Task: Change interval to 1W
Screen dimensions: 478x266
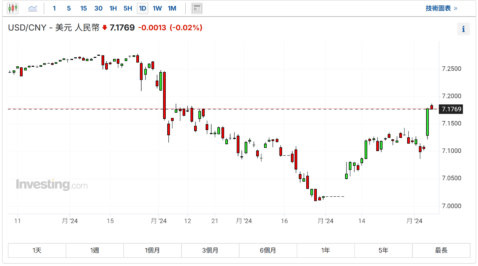Action: tap(157, 8)
